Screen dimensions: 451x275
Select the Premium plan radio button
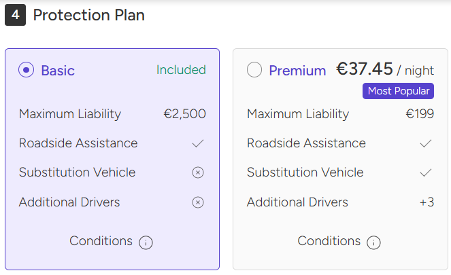(254, 70)
